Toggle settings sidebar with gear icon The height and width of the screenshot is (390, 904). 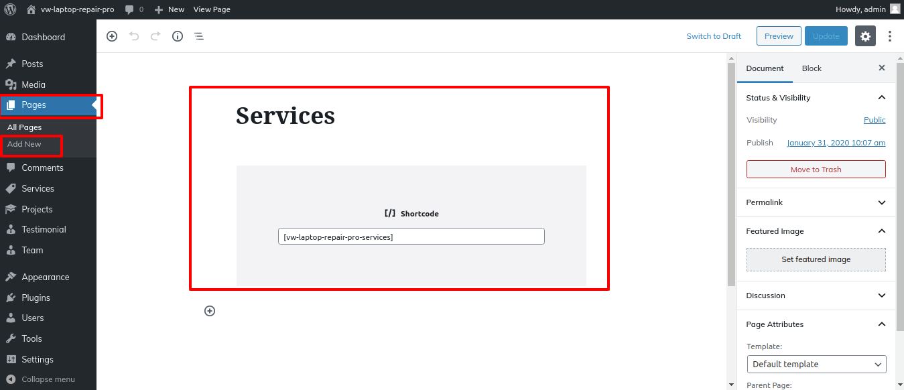(865, 36)
